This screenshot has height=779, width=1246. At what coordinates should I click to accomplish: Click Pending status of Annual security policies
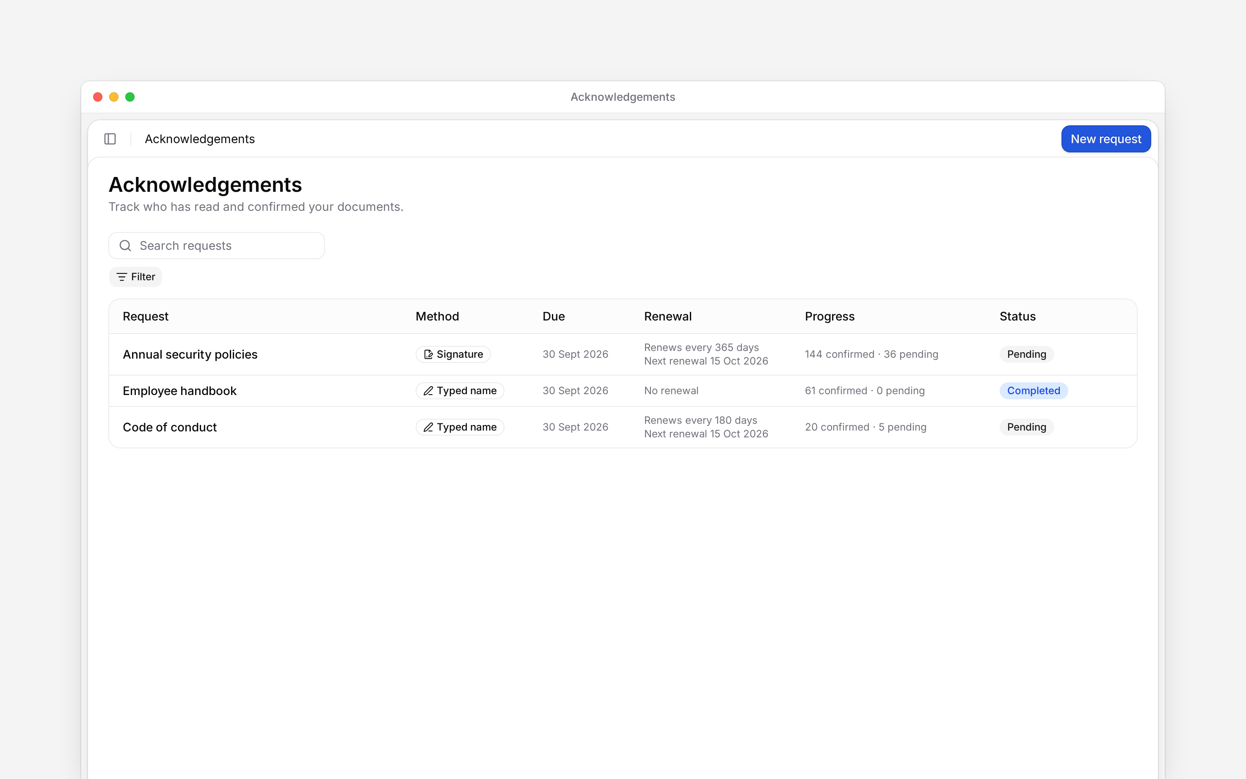click(x=1027, y=354)
